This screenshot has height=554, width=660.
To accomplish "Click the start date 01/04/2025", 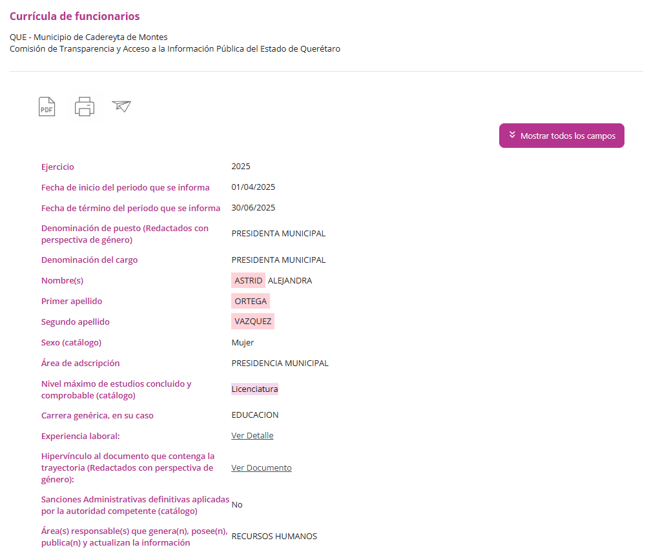I will (253, 187).
